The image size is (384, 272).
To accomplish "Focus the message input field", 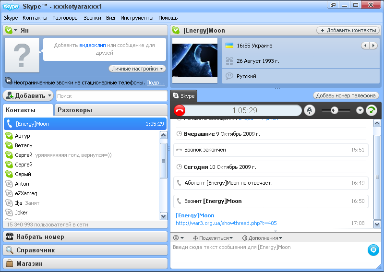I will point(269,255).
